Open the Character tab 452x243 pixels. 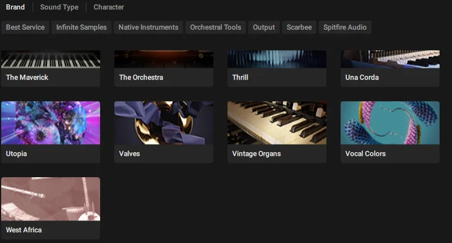point(108,7)
